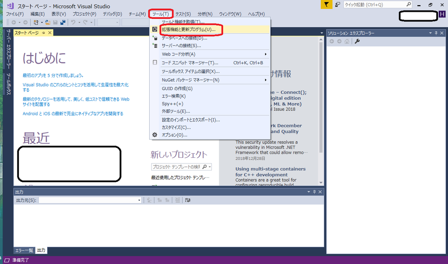The image size is (448, 264).
Task: Click search icon in project template box
Action: (205, 167)
